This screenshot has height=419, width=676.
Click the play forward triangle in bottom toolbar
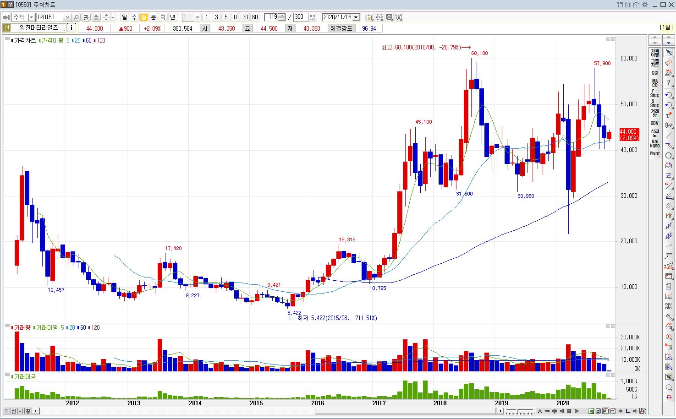tap(577, 411)
